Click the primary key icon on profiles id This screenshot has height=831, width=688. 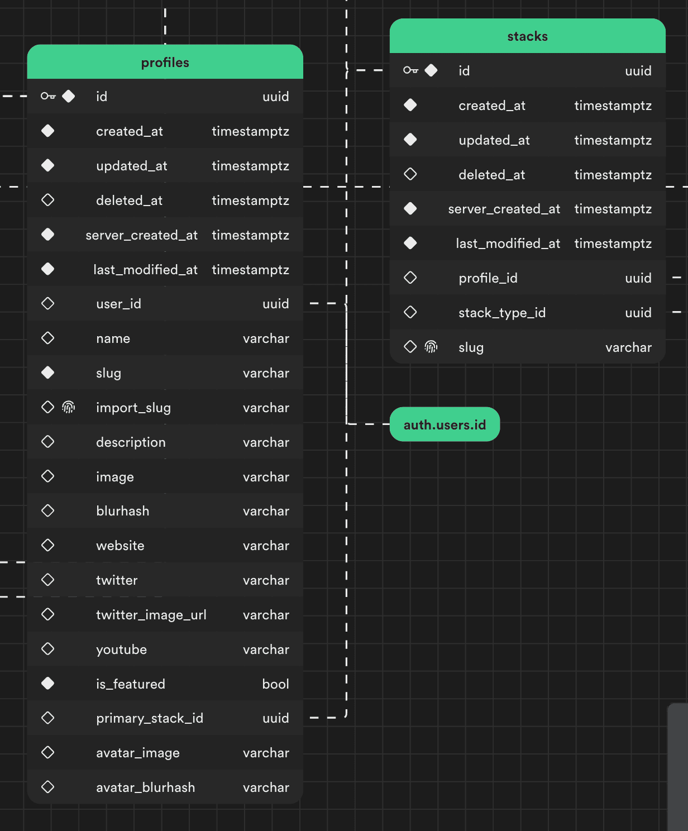point(47,96)
